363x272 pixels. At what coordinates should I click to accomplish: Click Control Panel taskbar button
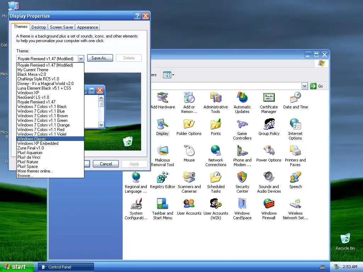[66, 267]
